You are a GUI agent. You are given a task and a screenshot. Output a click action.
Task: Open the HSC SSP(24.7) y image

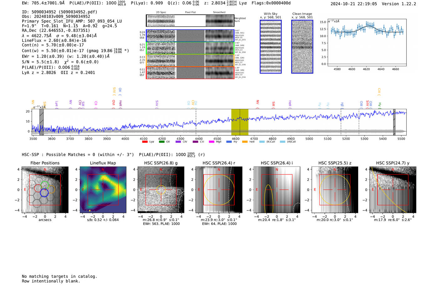pos(393,190)
